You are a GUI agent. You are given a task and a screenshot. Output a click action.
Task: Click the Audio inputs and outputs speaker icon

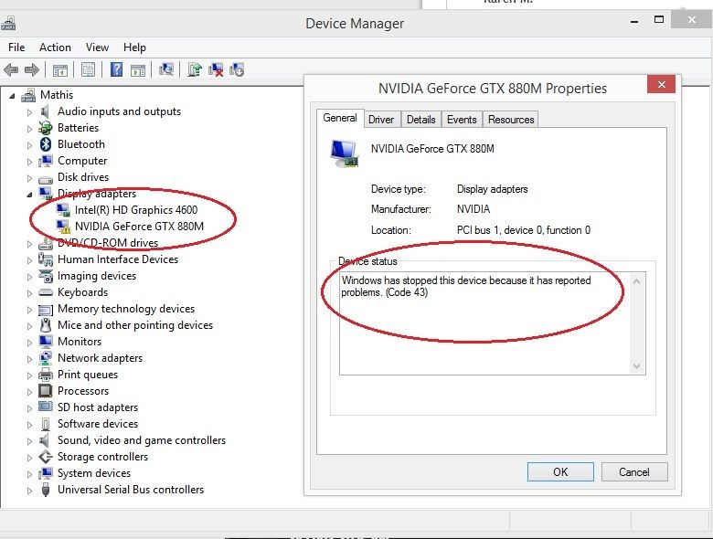45,111
